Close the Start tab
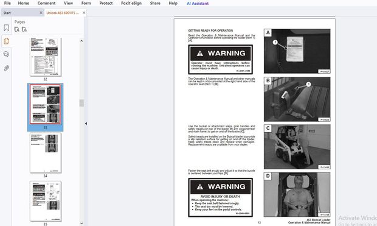This screenshot has height=226, width=377. coord(41,13)
